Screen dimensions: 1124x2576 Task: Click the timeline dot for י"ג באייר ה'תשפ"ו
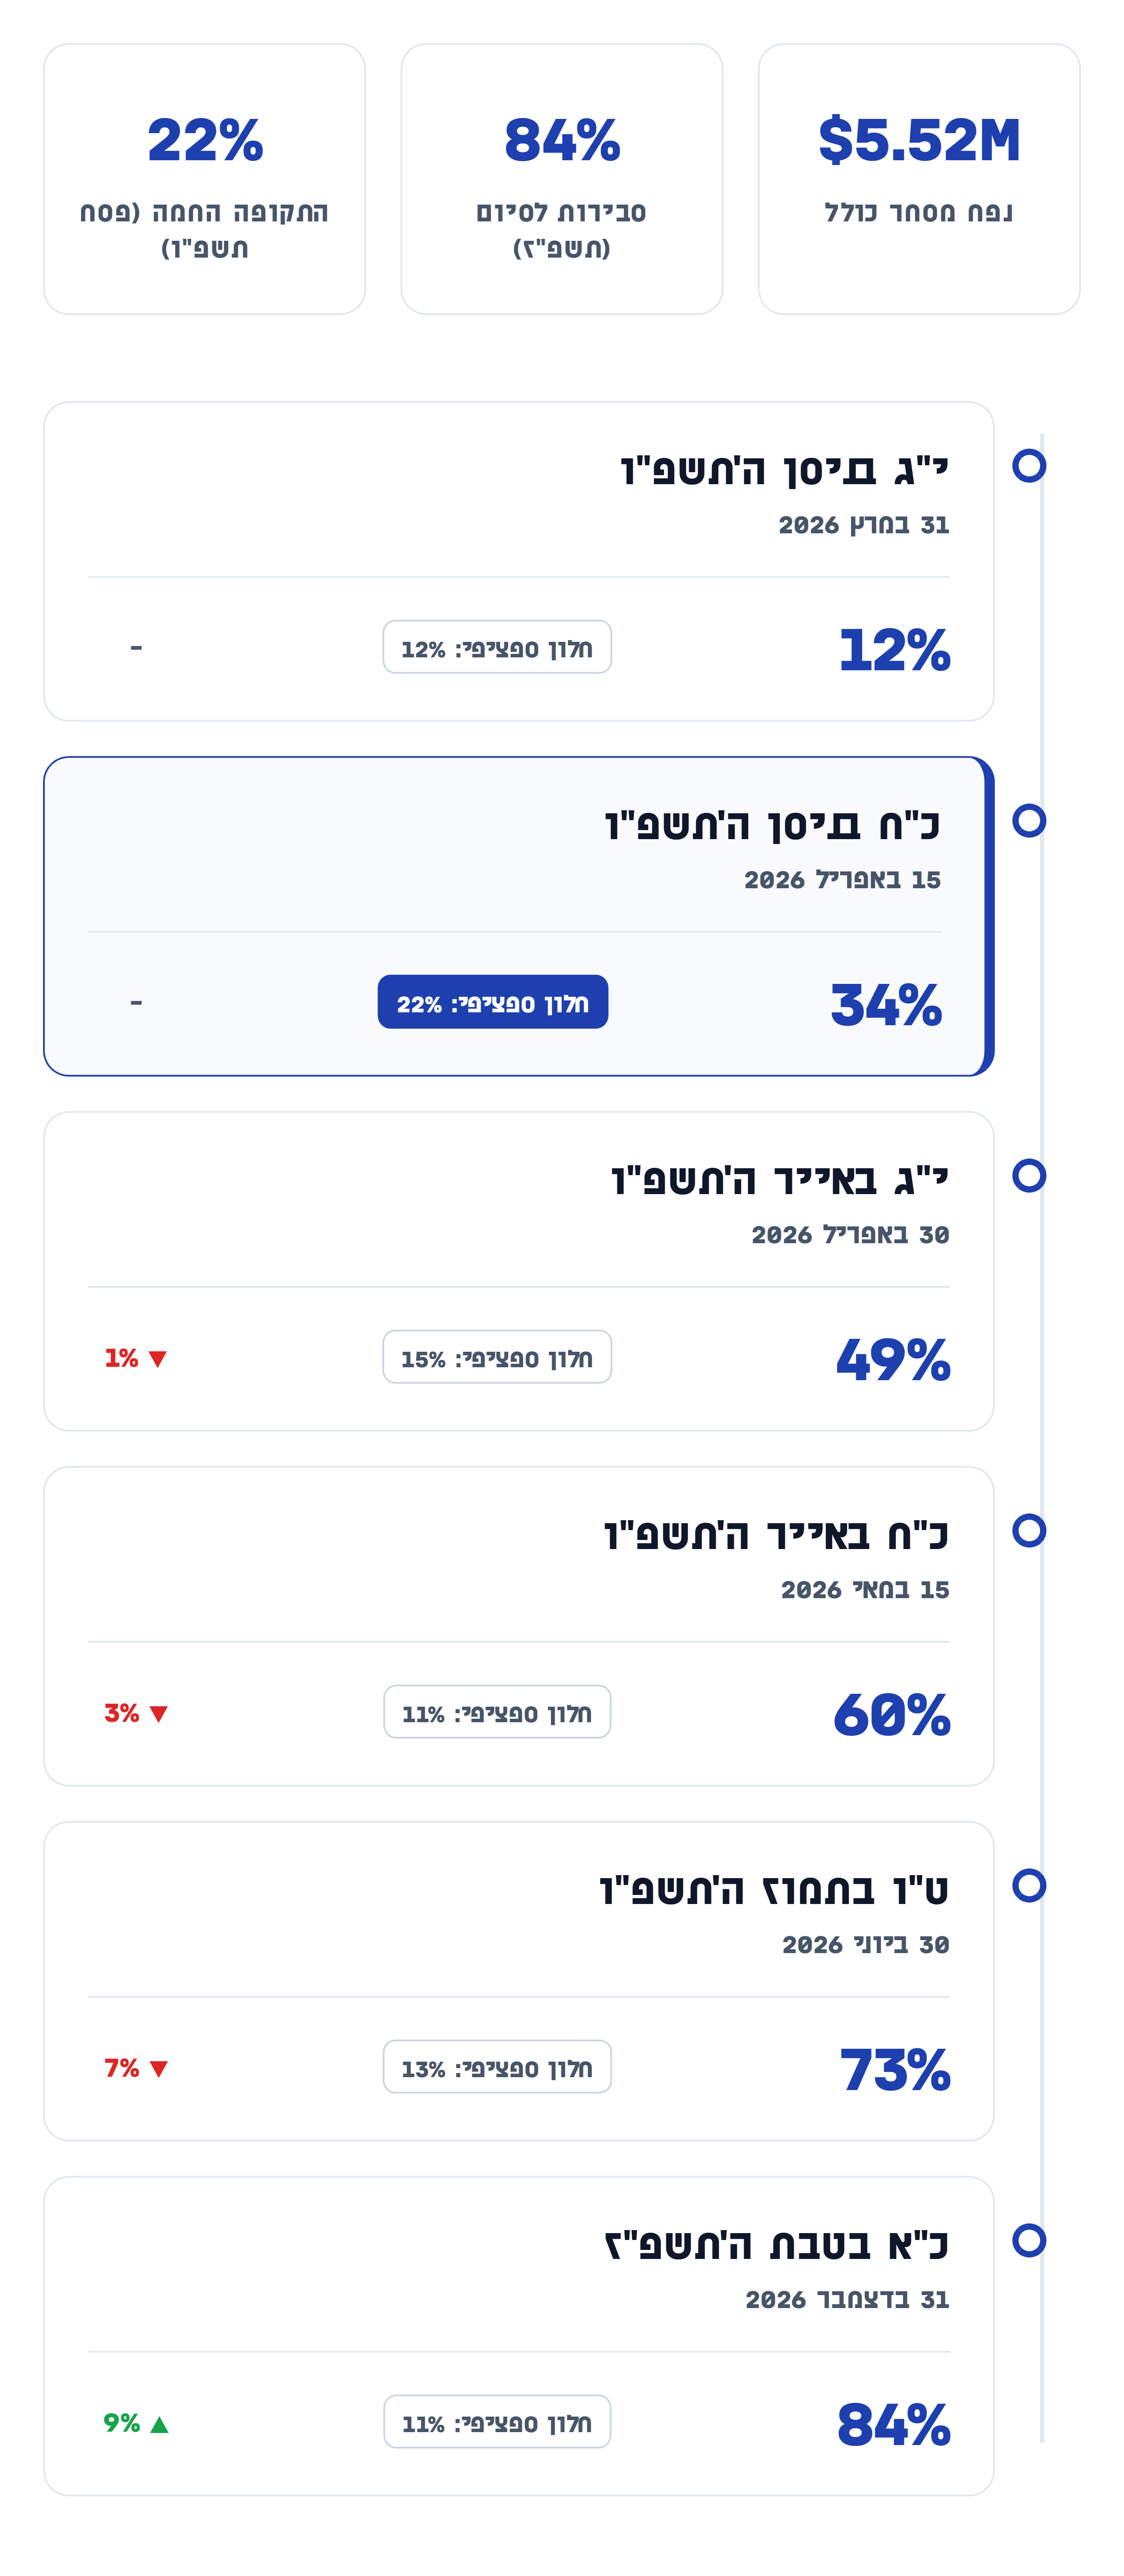1028,1176
